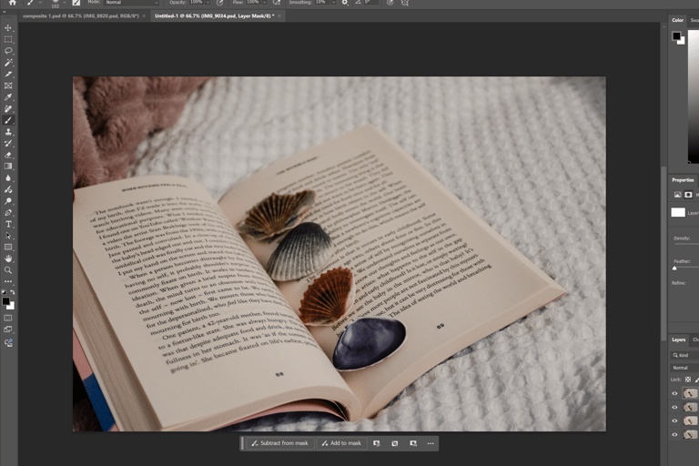Select the Frame tool

(8, 86)
